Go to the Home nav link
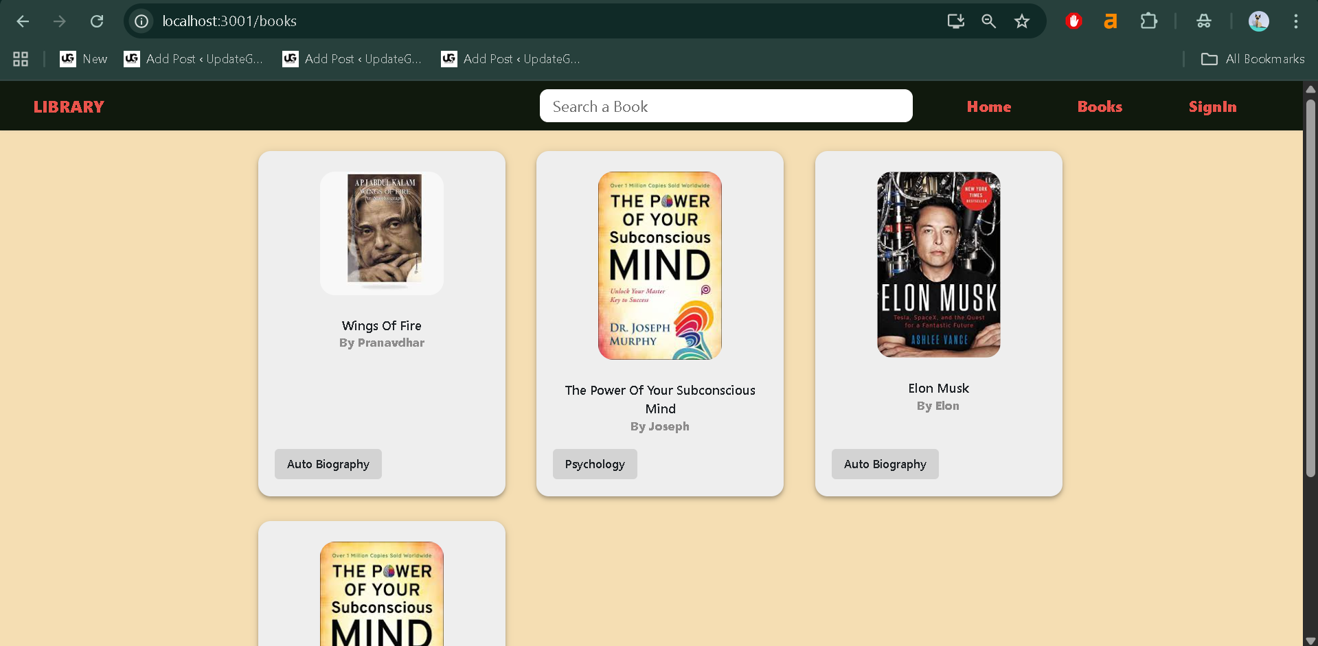The width and height of the screenshot is (1318, 646). coord(988,106)
